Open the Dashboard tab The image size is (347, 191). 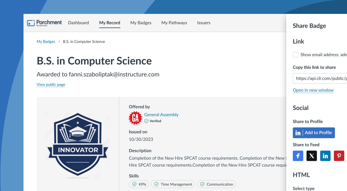(78, 23)
